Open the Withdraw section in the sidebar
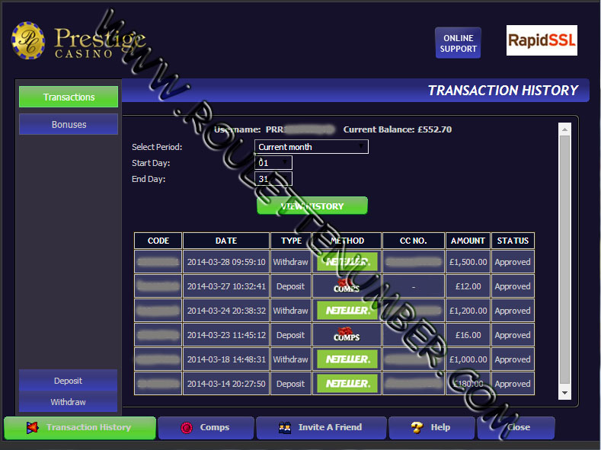The image size is (601, 450). pyautogui.click(x=69, y=402)
